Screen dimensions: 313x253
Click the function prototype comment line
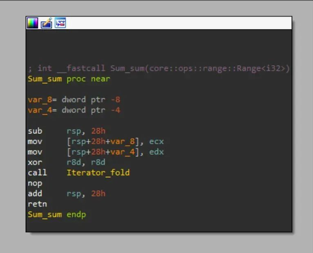(x=159, y=68)
